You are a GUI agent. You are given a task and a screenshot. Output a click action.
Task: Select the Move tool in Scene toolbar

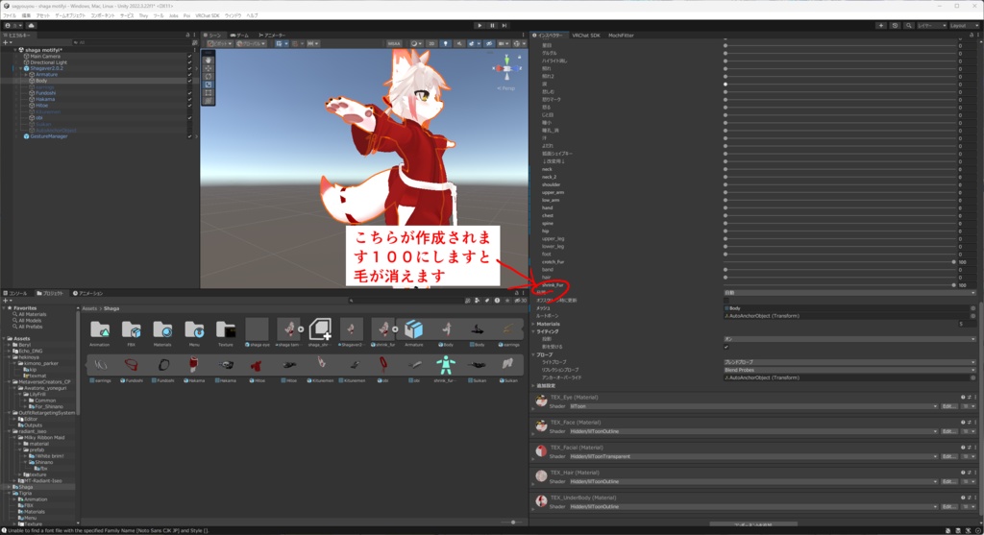click(x=209, y=68)
